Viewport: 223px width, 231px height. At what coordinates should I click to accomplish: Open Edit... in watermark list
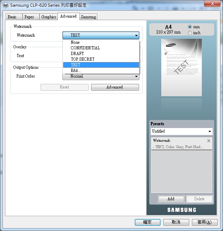101,71
